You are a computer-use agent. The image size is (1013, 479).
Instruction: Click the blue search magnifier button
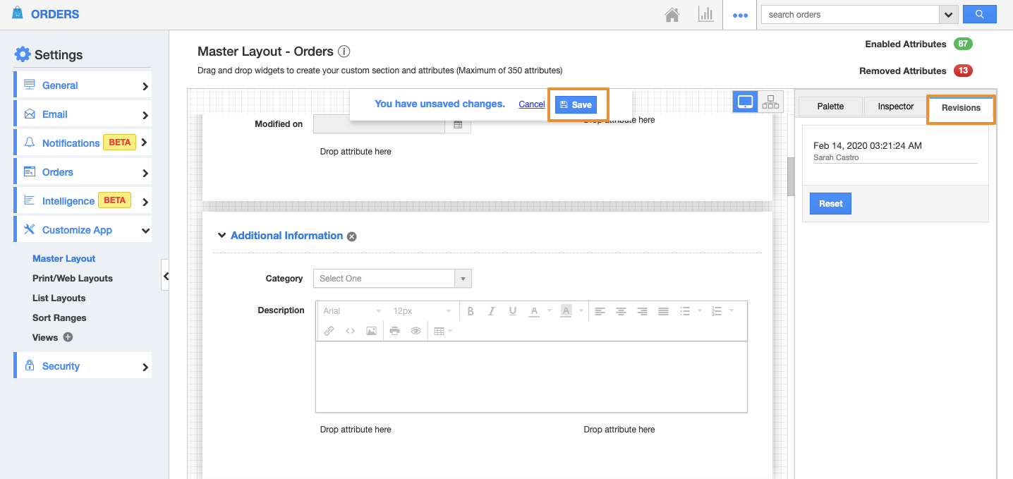click(978, 14)
